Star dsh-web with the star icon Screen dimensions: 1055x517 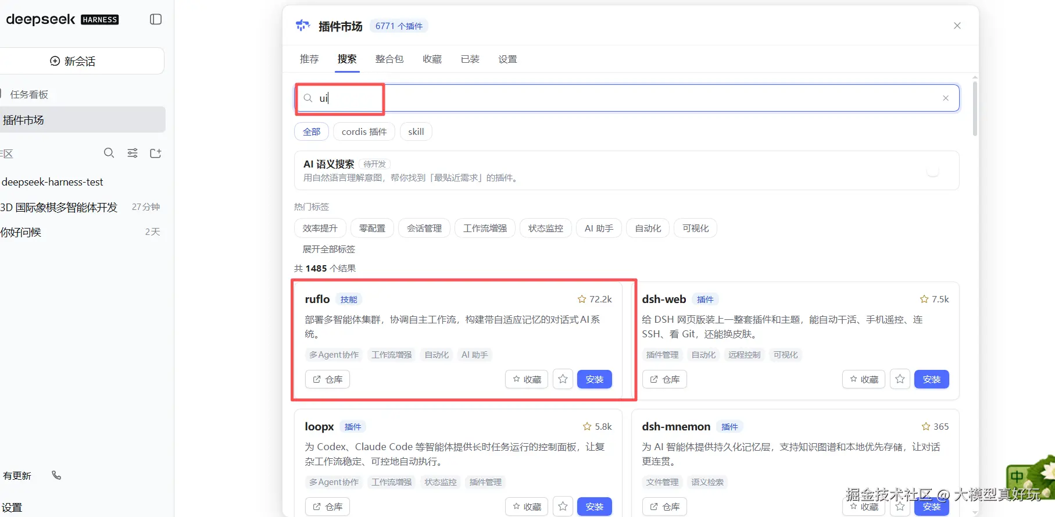[900, 379]
